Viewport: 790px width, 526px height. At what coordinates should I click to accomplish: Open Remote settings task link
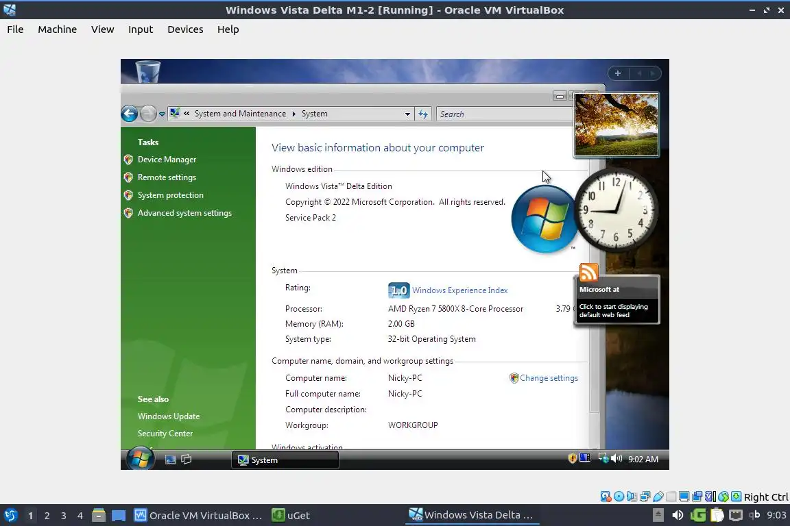pyautogui.click(x=167, y=177)
